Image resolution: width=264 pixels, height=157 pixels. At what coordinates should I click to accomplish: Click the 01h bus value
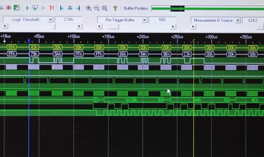coord(12,47)
